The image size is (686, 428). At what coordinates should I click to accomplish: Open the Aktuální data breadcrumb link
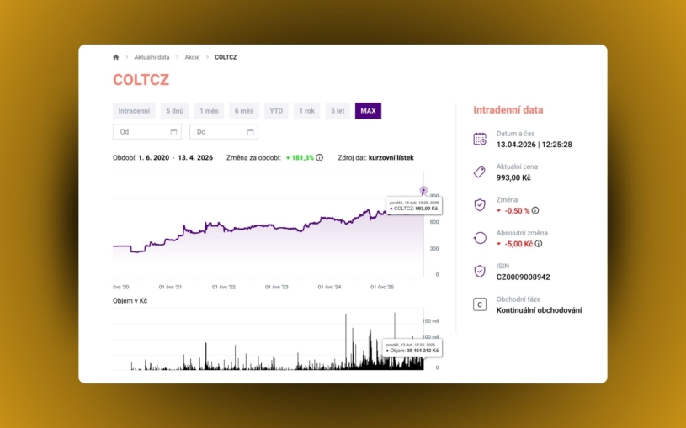152,57
